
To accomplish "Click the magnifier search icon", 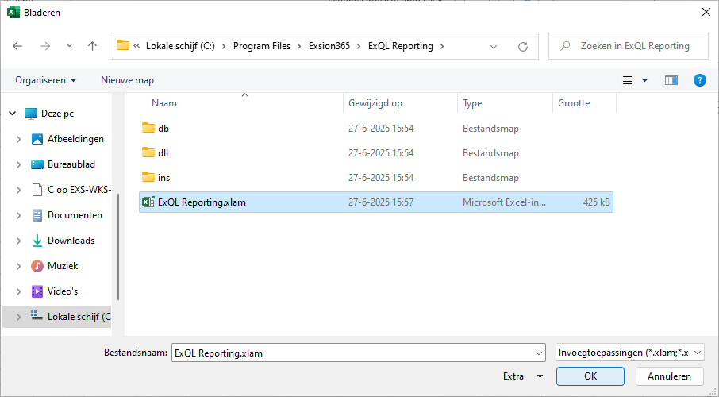I will point(565,46).
